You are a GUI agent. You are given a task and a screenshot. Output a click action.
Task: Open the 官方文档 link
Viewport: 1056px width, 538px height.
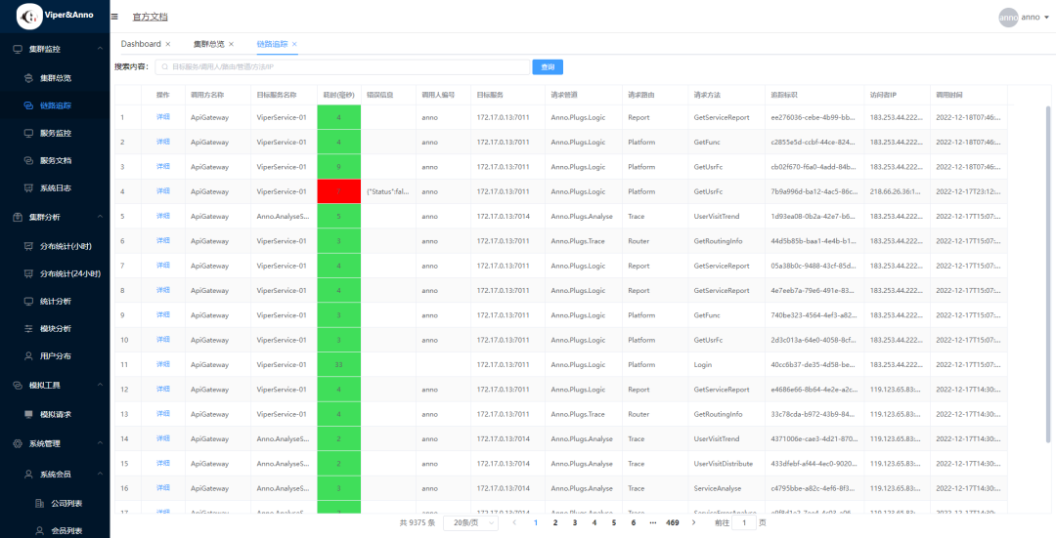pyautogui.click(x=151, y=17)
